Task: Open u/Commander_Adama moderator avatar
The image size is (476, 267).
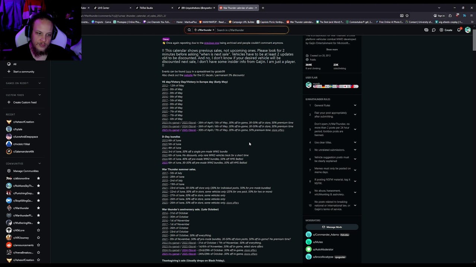Action: pos(309,235)
